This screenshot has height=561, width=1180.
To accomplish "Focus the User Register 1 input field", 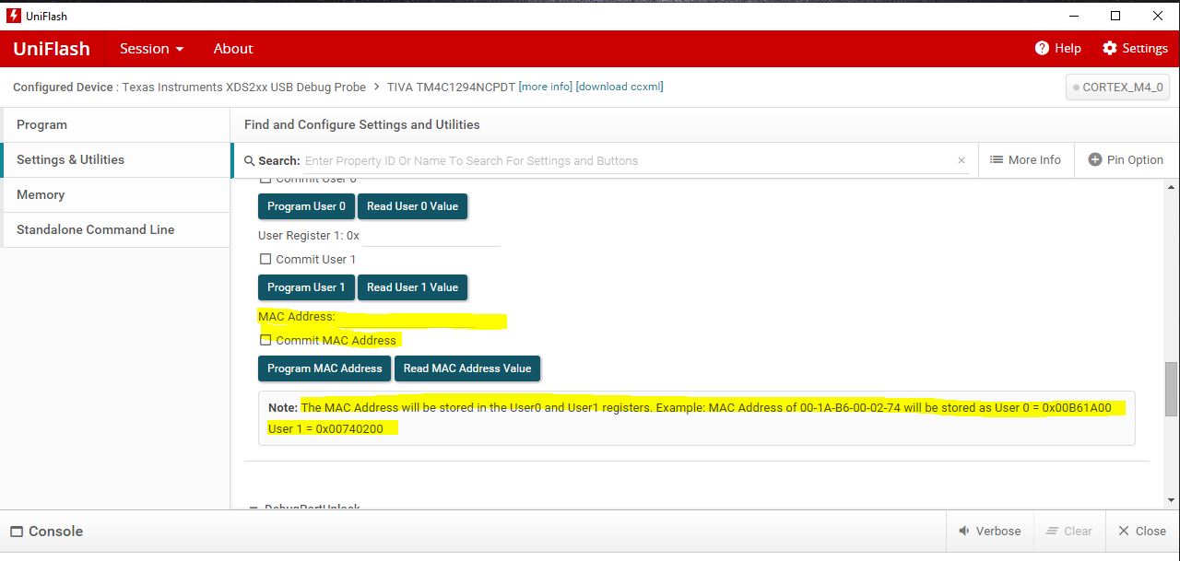I will tap(431, 236).
